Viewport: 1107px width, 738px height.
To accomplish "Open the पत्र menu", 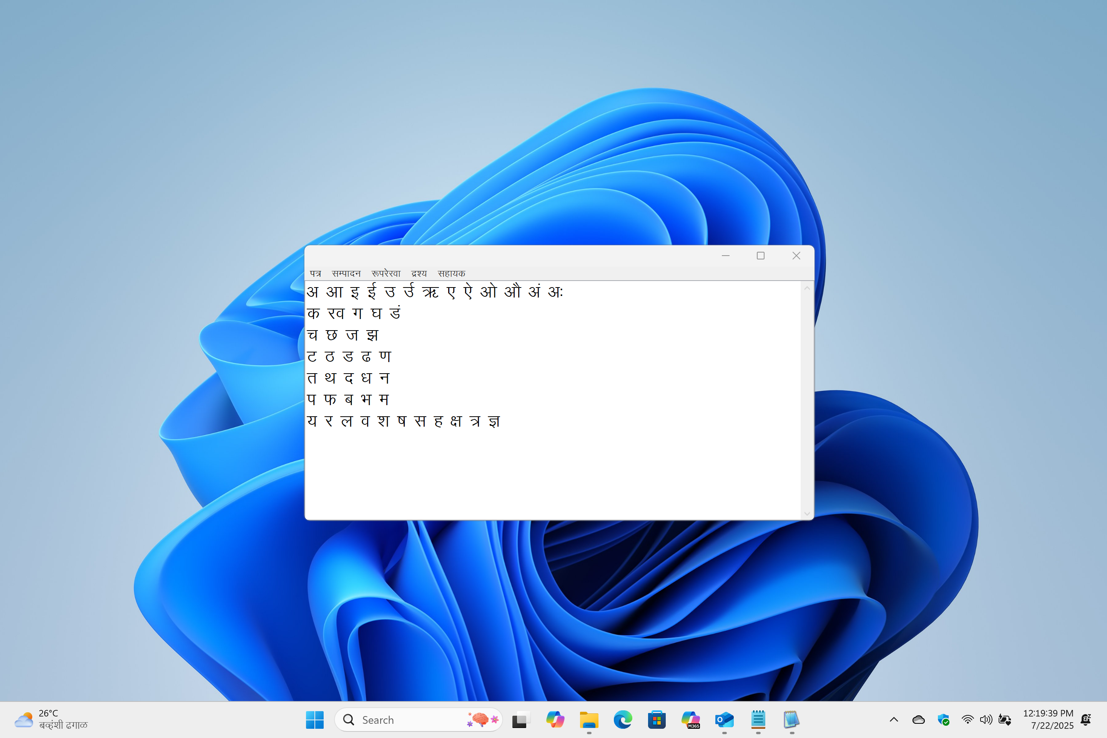I will (x=315, y=273).
